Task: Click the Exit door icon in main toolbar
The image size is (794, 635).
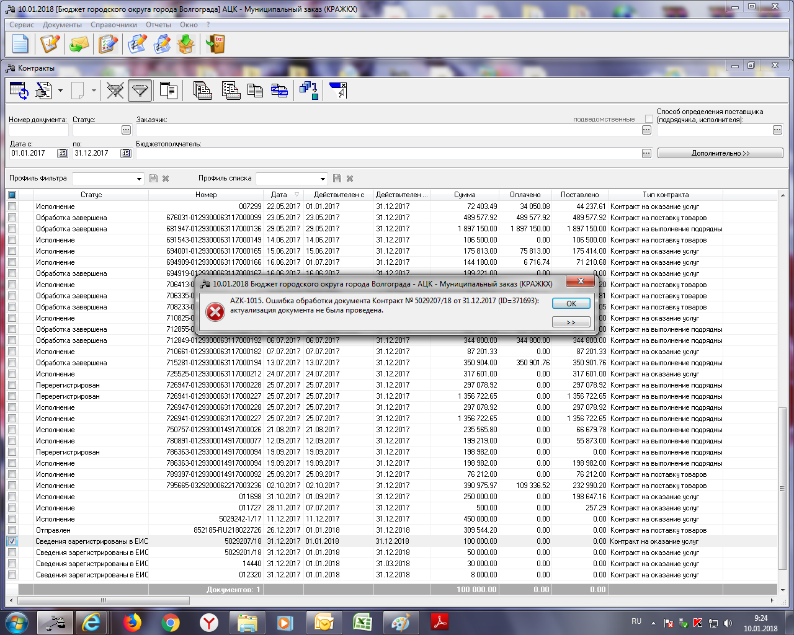Action: pos(215,44)
